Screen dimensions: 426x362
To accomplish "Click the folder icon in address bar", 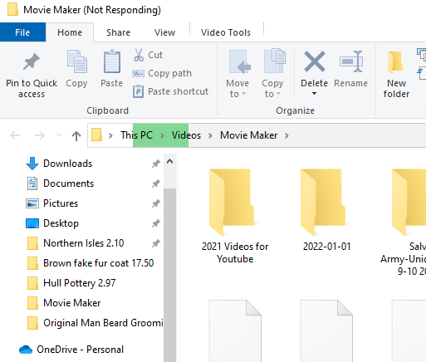I will pyautogui.click(x=96, y=135).
